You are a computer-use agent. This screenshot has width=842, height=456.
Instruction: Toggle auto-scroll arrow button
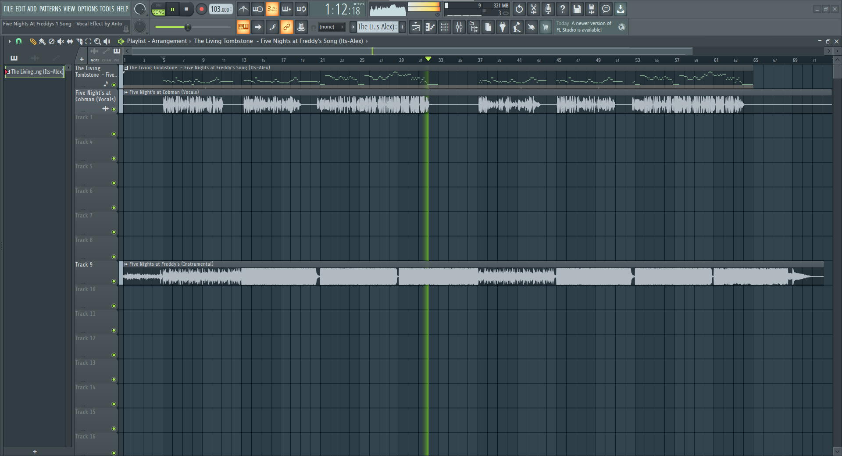(x=258, y=27)
